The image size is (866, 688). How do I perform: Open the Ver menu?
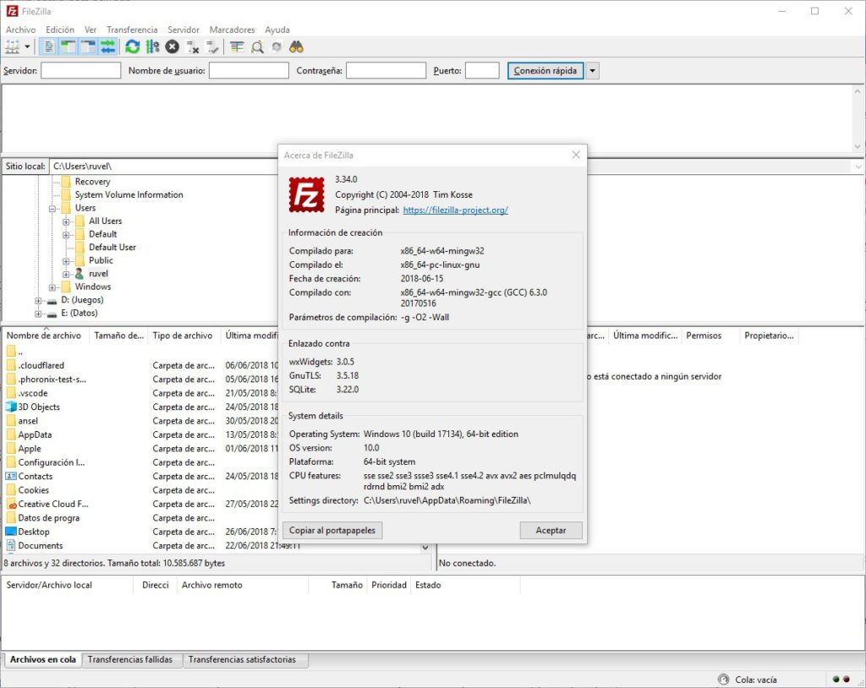click(90, 30)
